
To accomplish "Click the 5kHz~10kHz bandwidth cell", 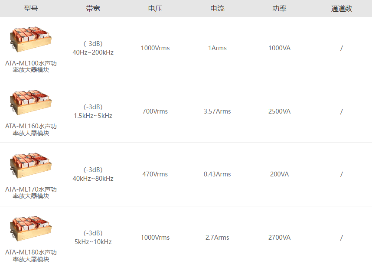I will tap(93, 242).
